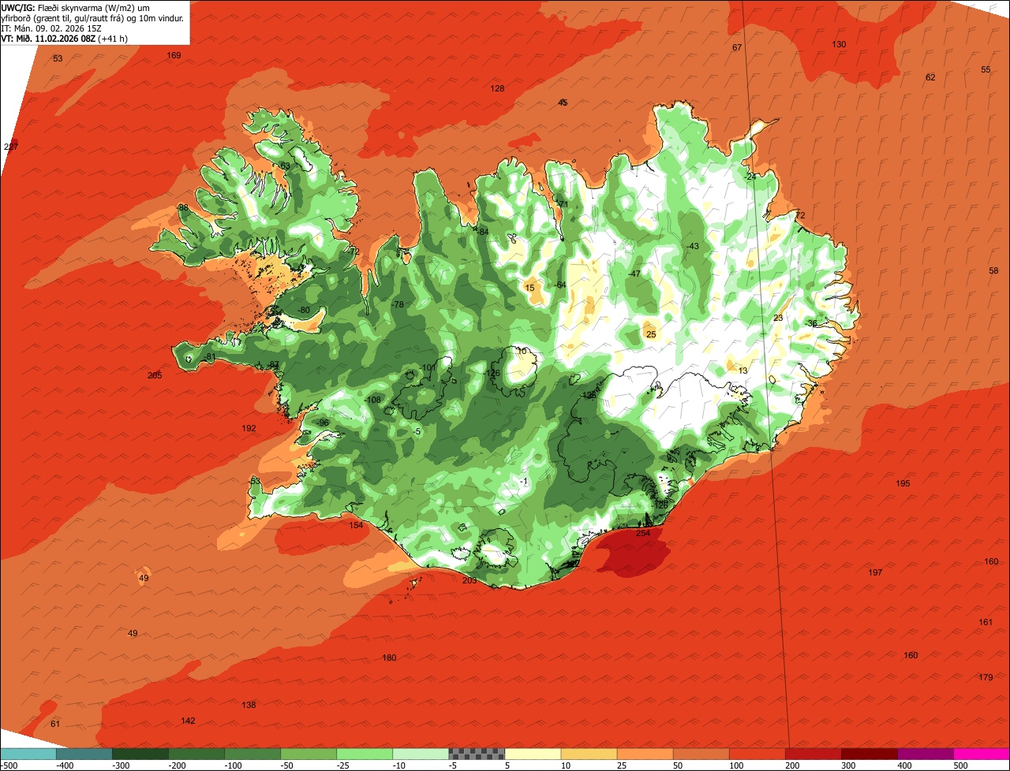Click the map value 55 in the top-right corner
The height and width of the screenshot is (771, 1010).
986,69
